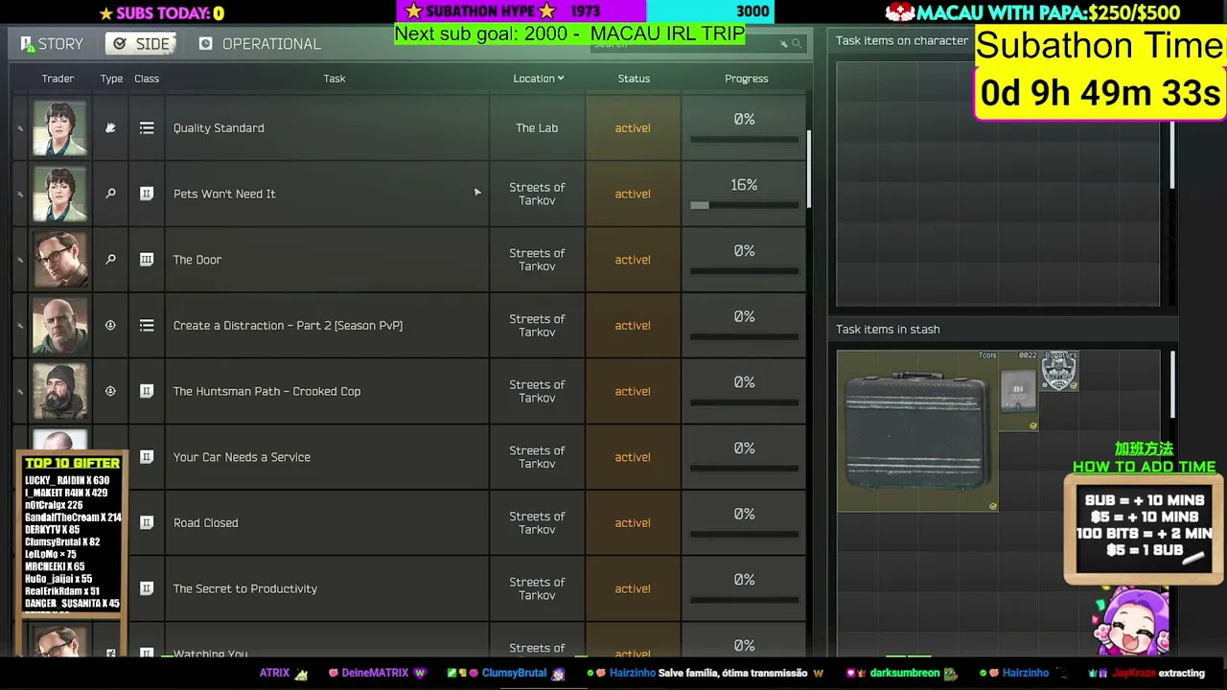This screenshot has height=690, width=1227.
Task: Click the class icon for Huntsman Path – Crooked Cop
Action: (x=147, y=391)
